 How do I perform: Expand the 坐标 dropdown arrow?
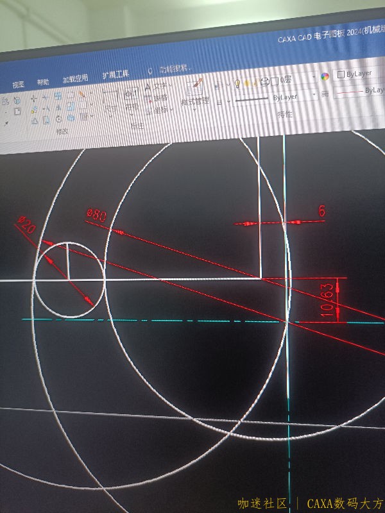[x=172, y=110]
